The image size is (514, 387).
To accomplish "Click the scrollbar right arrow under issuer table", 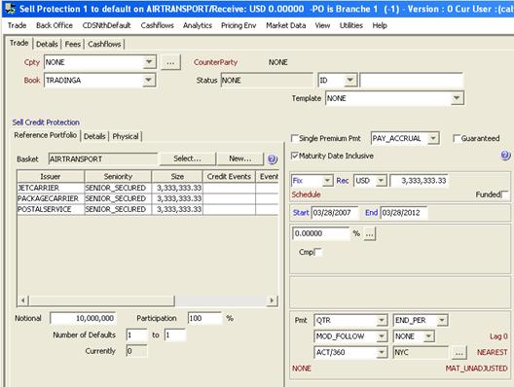I will (x=272, y=300).
